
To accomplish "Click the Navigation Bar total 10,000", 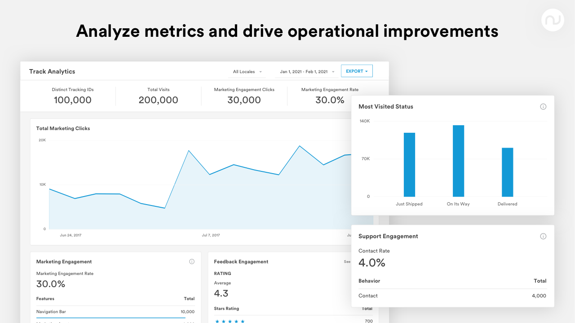I will tap(187, 312).
